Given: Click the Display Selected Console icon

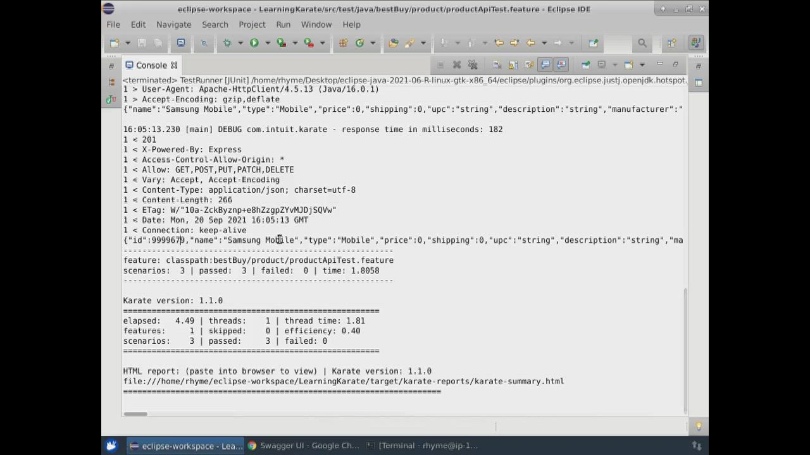Looking at the screenshot, I should click(x=602, y=64).
